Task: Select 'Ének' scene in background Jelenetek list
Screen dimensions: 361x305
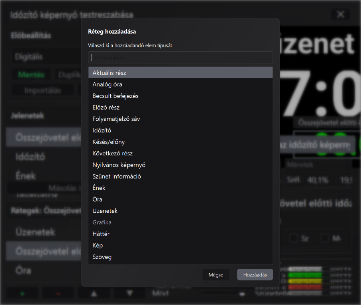Action: point(44,176)
